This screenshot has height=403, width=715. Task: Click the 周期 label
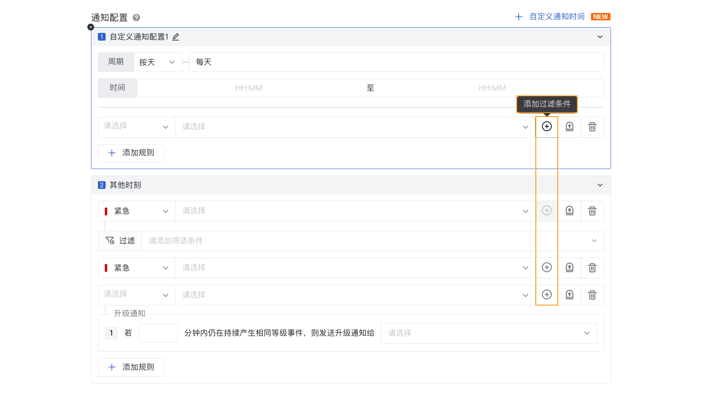click(x=116, y=62)
